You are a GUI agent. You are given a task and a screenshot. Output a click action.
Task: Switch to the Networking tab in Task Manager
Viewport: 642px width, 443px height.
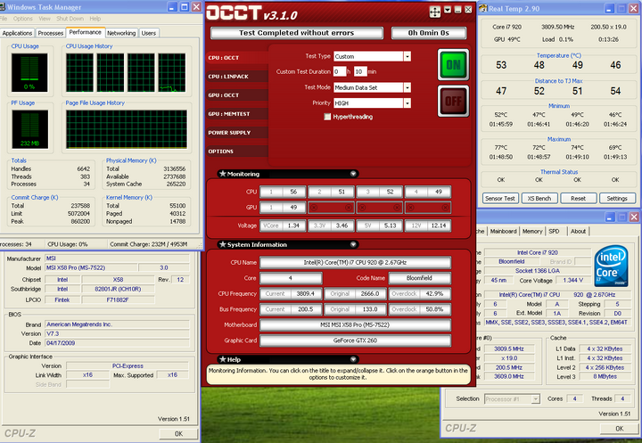(x=121, y=33)
